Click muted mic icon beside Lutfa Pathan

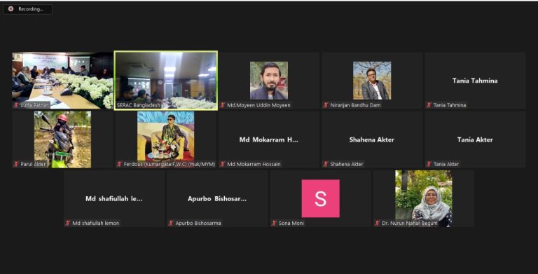16,105
